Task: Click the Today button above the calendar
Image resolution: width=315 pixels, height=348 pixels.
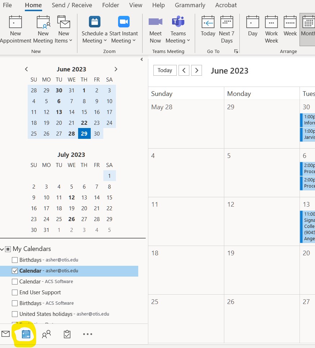Action: [x=165, y=70]
